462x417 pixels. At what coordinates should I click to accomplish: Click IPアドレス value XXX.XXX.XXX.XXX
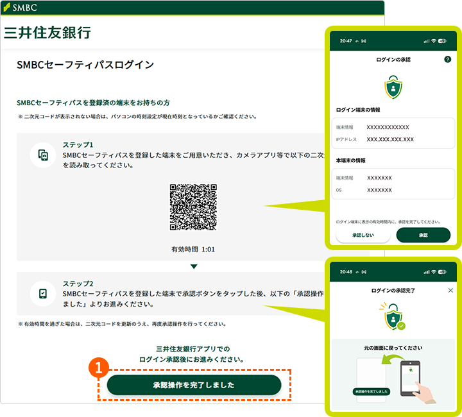[390, 139]
